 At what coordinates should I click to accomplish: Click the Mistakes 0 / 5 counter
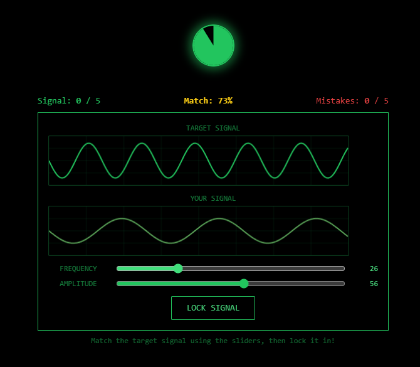[352, 101]
